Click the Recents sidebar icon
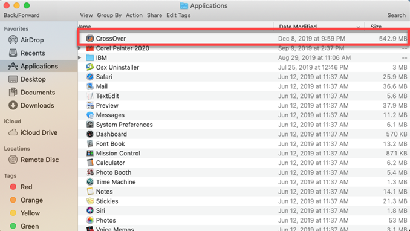Image resolution: width=410 pixels, height=231 pixels. (13, 53)
